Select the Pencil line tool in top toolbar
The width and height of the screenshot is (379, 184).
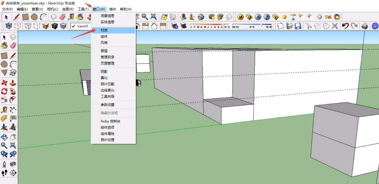pos(17,17)
